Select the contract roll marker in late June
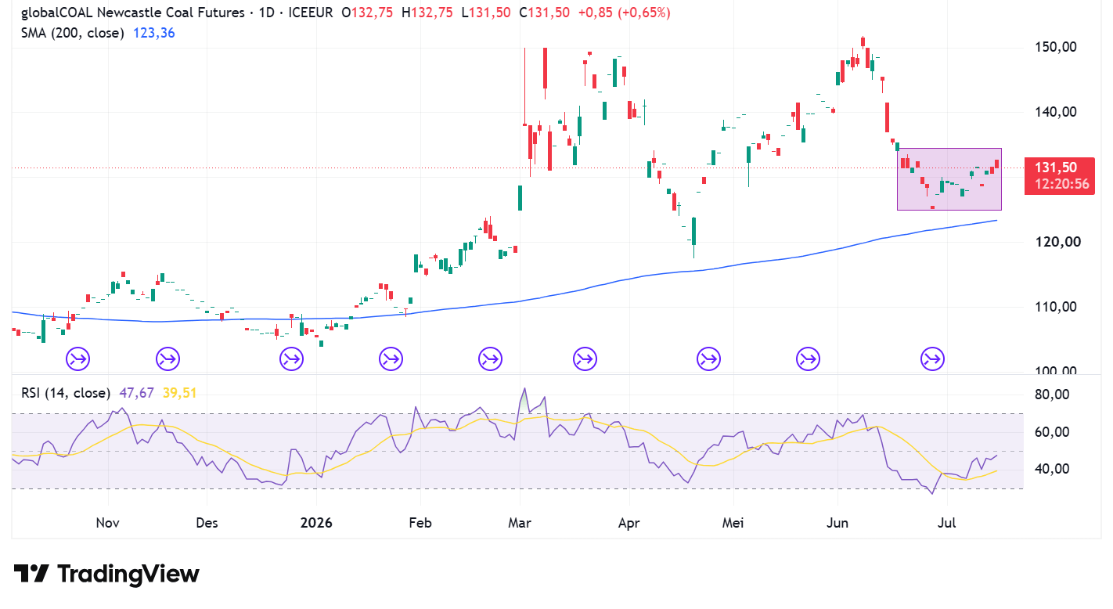The width and height of the screenshot is (1113, 609). click(x=932, y=359)
